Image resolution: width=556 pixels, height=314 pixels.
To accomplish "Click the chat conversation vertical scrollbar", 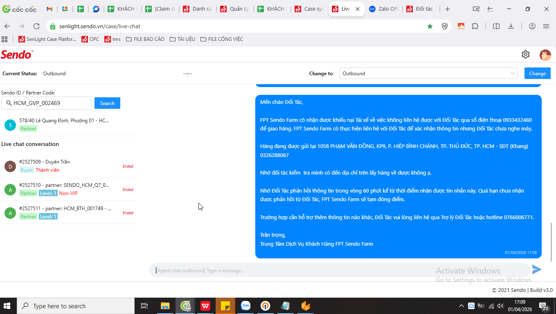I will tap(552, 242).
